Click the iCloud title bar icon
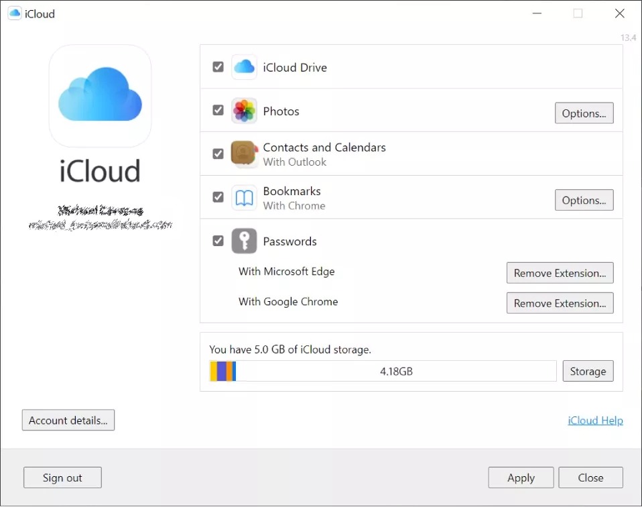The width and height of the screenshot is (642, 507). tap(14, 13)
